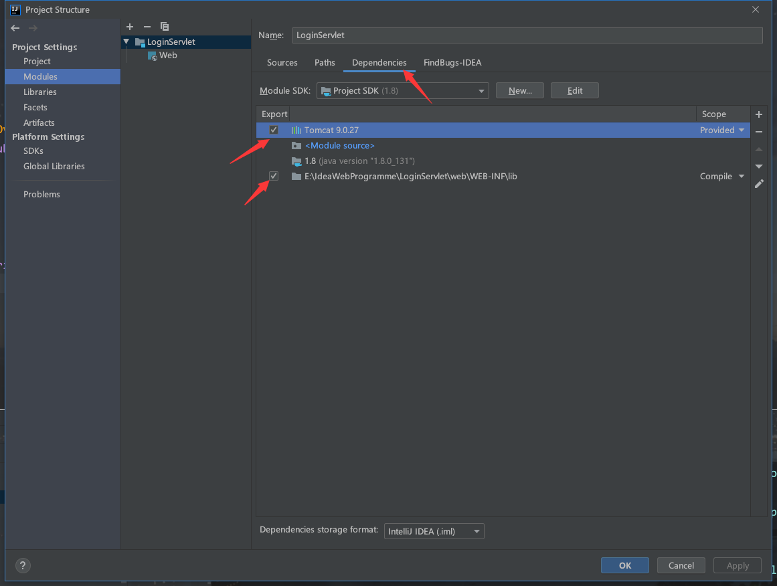Click the back navigation arrow
This screenshot has width=777, height=586.
(x=15, y=28)
